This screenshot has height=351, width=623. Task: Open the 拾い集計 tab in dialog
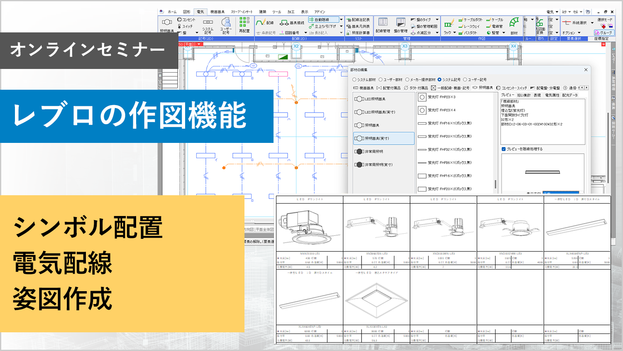[524, 95]
